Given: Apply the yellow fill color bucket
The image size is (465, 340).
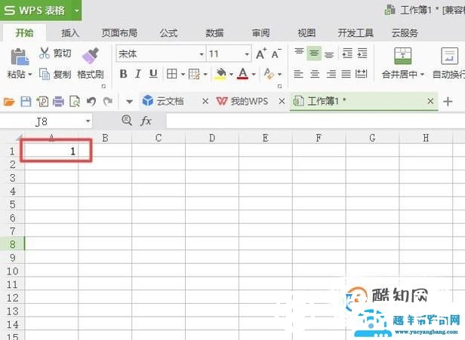Looking at the screenshot, I should point(220,74).
